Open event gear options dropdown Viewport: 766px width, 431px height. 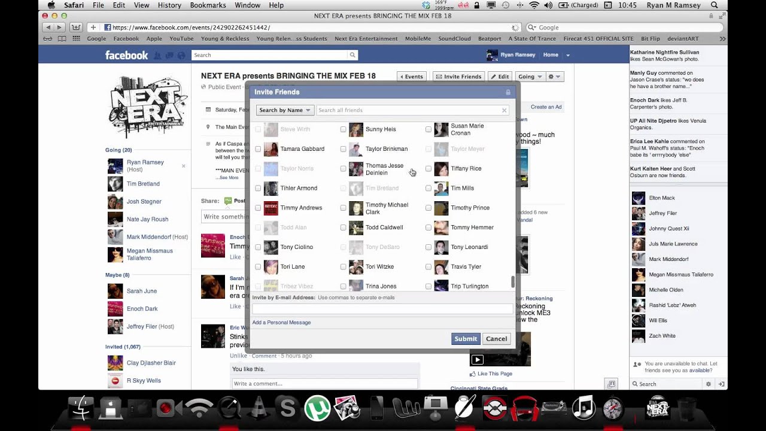coord(555,77)
